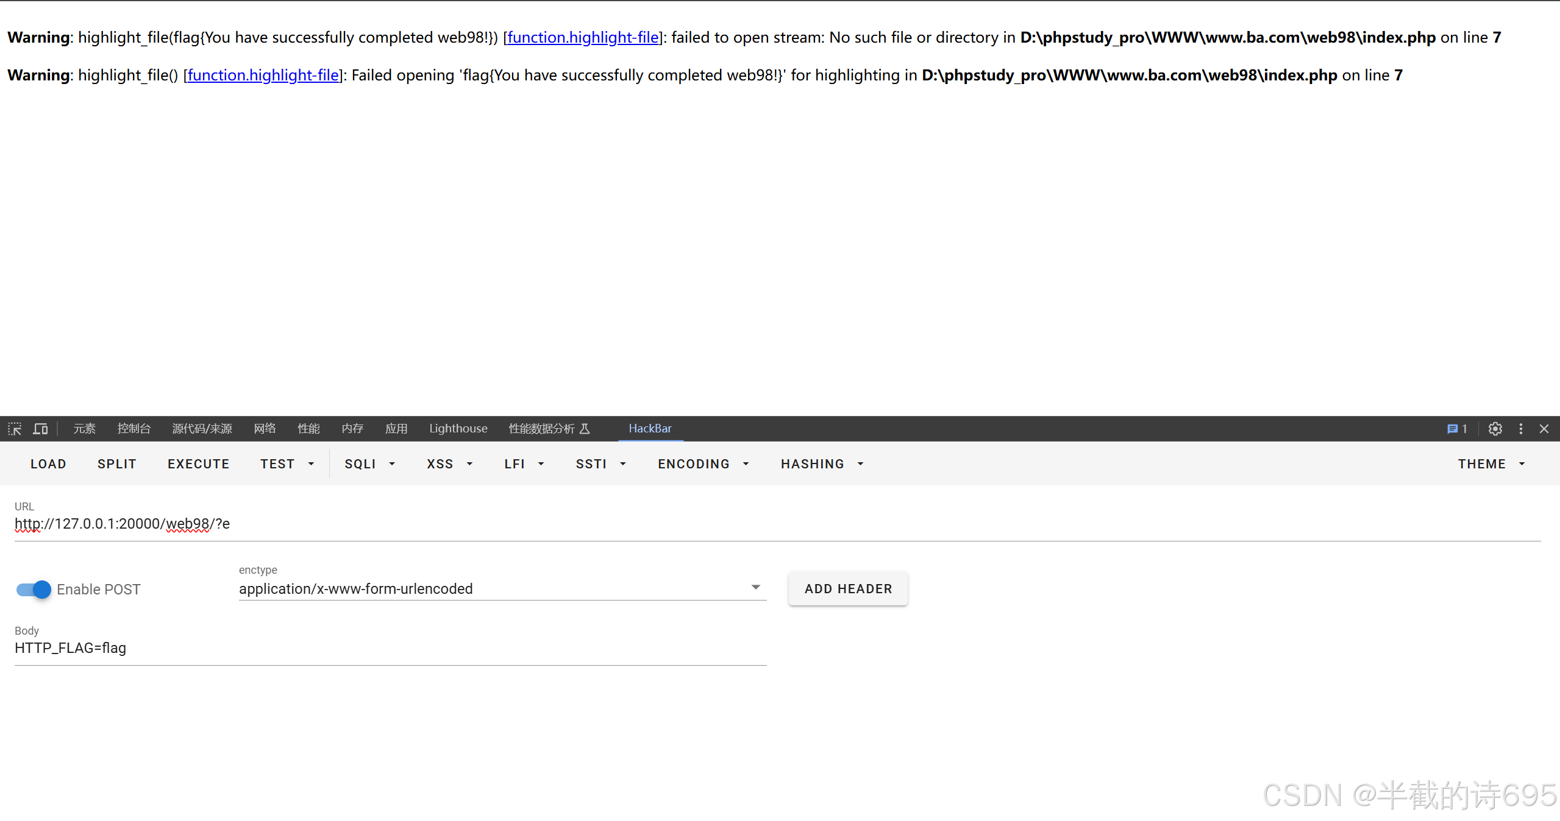Screen dimensions: 1560x821
Task: Click the inspect element picker icon
Action: pyautogui.click(x=15, y=429)
